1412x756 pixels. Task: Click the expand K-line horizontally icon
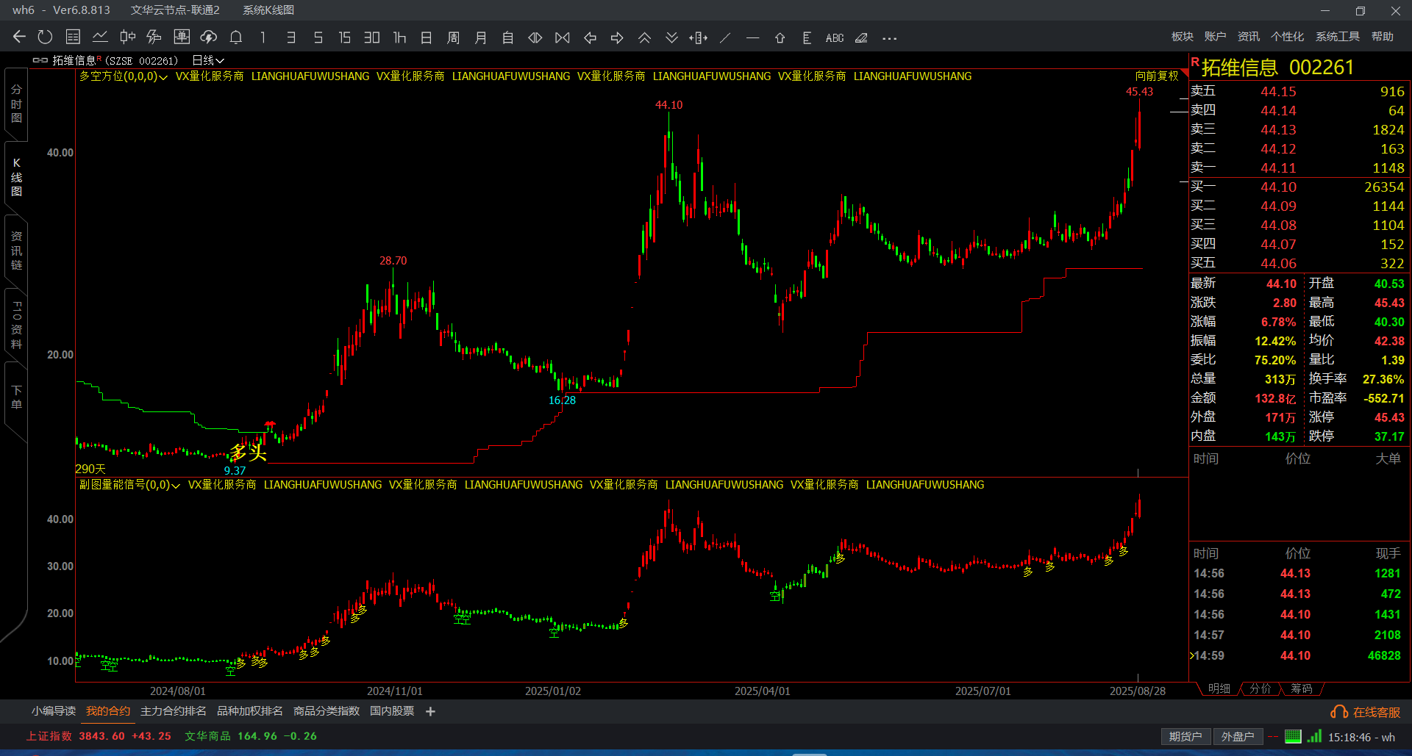pos(535,37)
